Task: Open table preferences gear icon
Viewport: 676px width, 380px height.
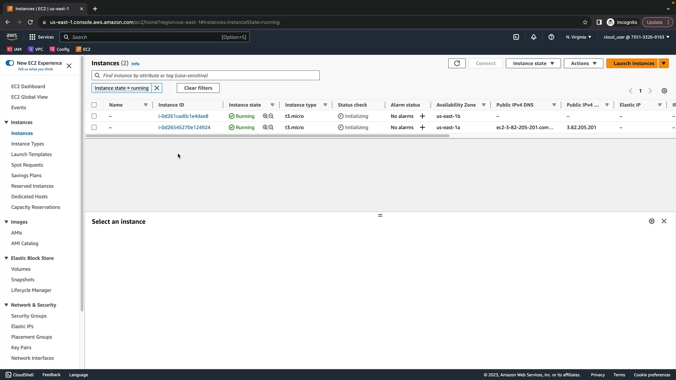Action: click(664, 91)
